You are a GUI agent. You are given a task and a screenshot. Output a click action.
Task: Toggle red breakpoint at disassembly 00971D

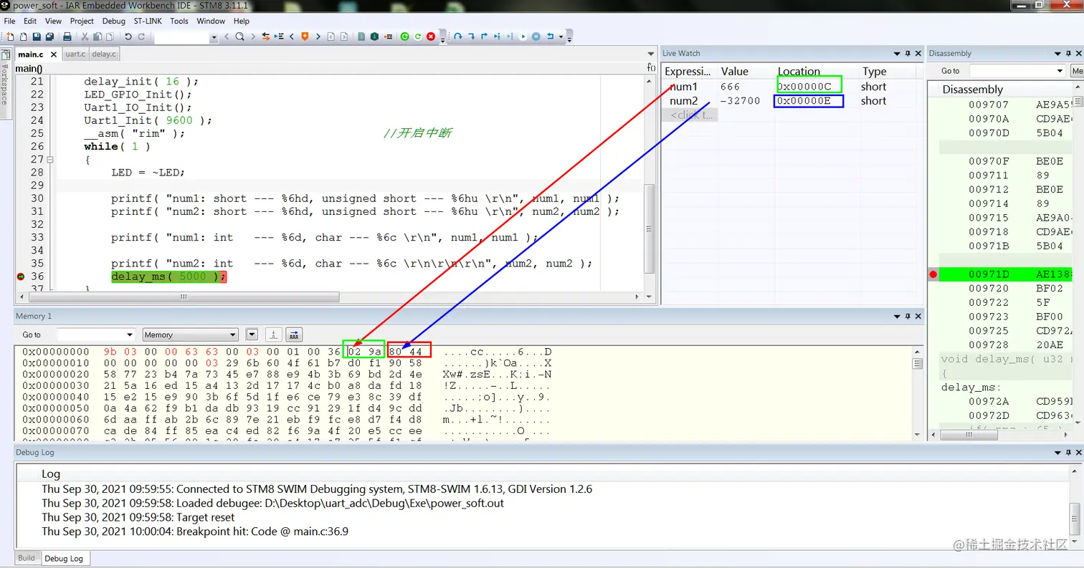point(933,274)
